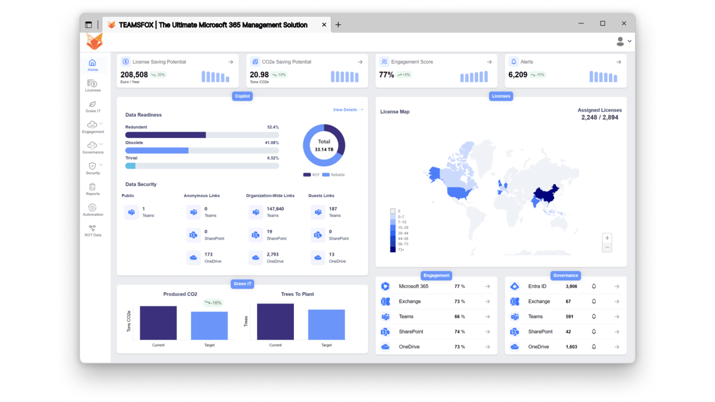This screenshot has width=715, height=402.
Task: Select the Engagement badge above Microsoft 365 list
Action: coord(436,275)
